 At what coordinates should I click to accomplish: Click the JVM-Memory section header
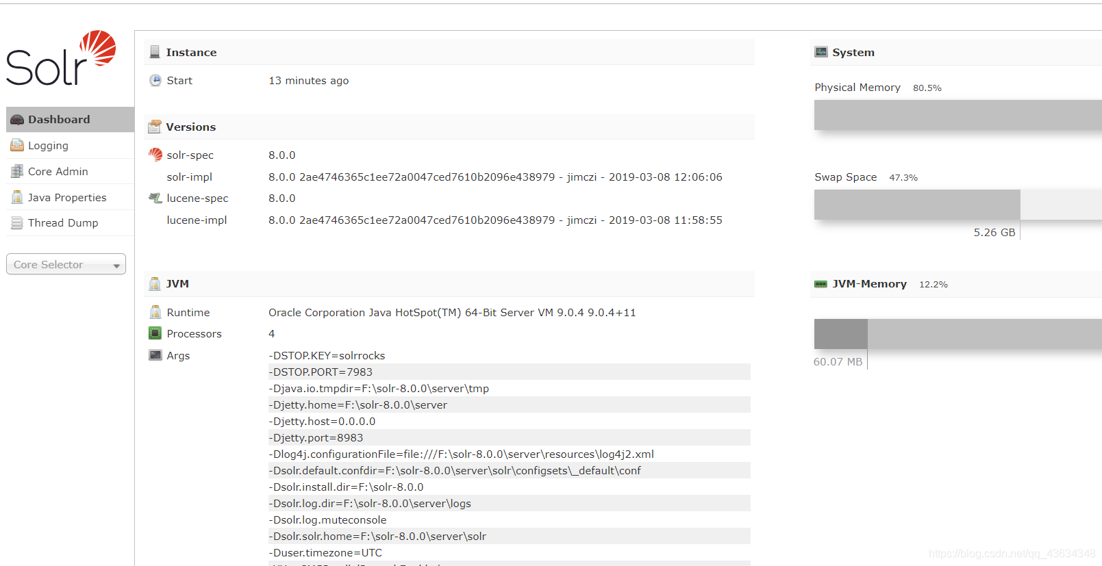point(956,284)
